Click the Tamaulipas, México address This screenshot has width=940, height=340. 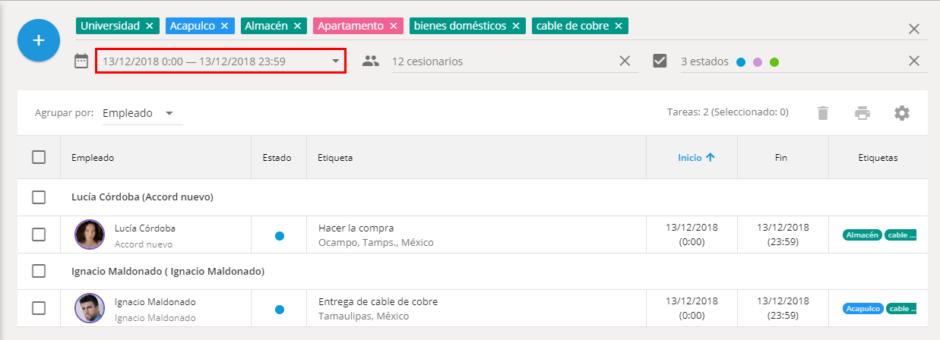[x=364, y=316]
